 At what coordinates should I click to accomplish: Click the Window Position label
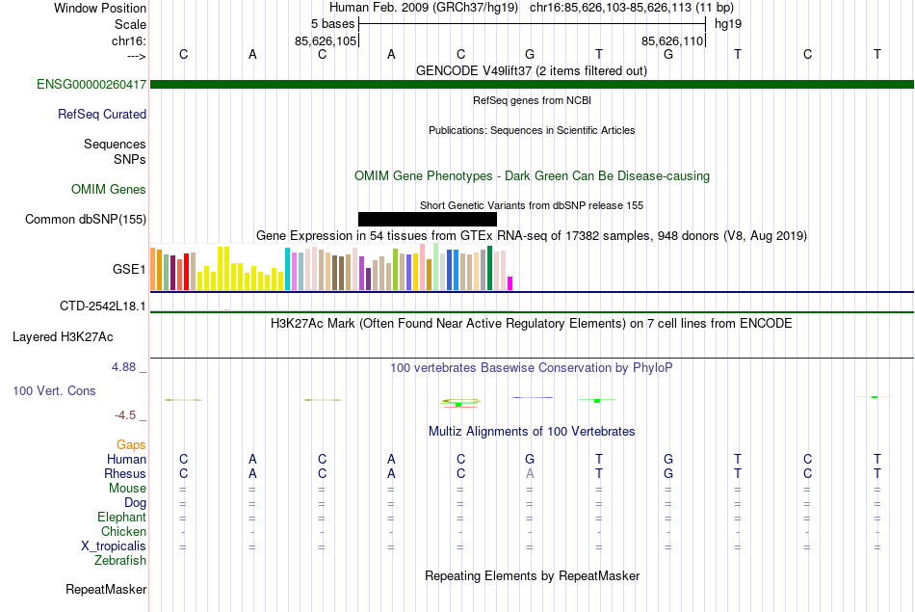pos(100,8)
